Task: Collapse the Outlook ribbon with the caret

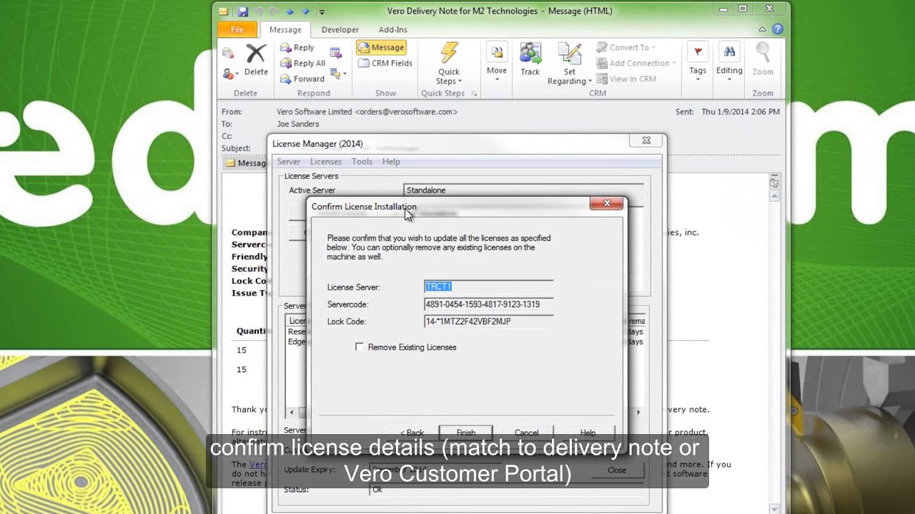Action: tap(763, 29)
